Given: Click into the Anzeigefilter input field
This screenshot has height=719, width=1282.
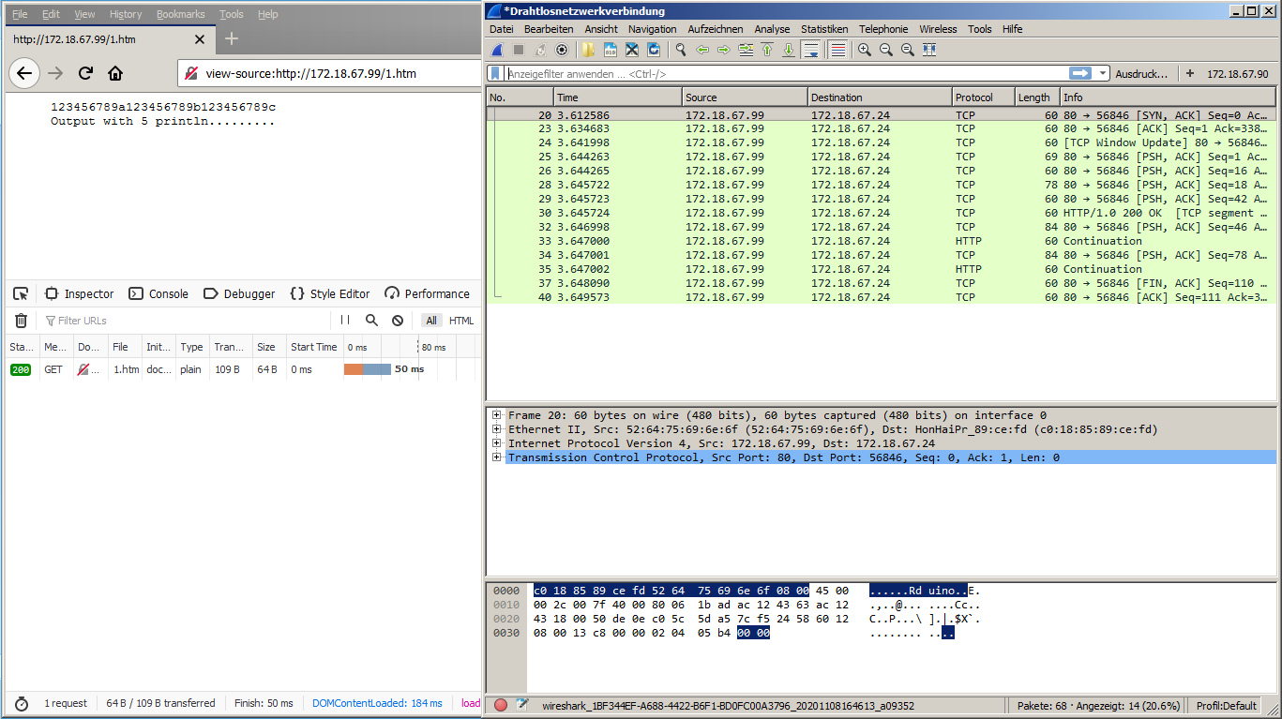Looking at the screenshot, I should click(778, 73).
